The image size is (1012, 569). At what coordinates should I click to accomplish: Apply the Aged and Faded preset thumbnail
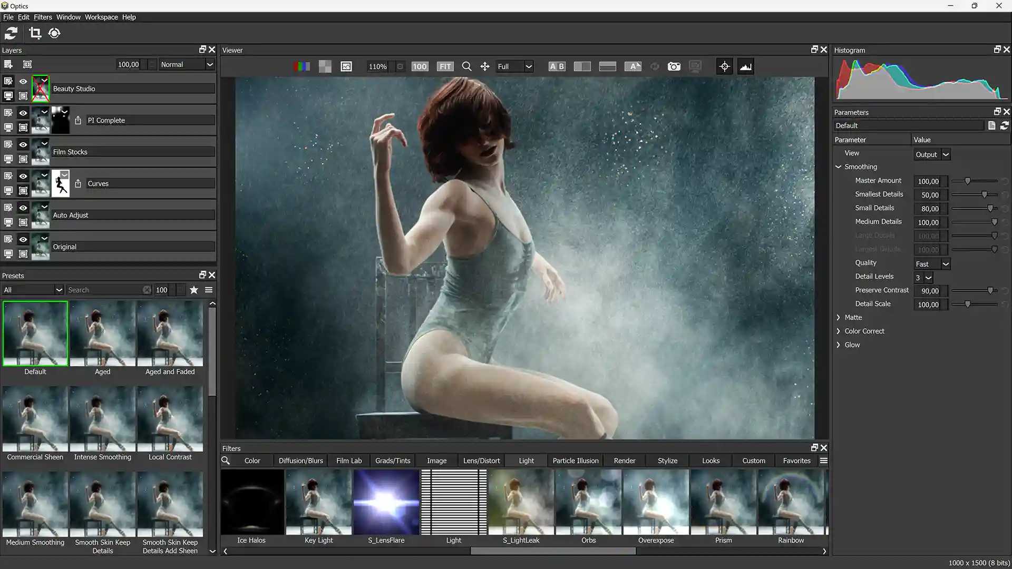pos(170,333)
